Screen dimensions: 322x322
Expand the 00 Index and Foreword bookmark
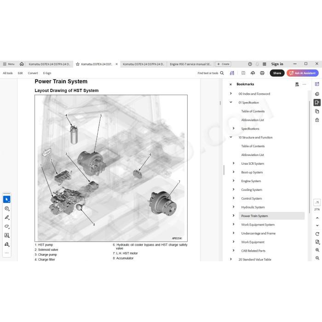[231, 94]
